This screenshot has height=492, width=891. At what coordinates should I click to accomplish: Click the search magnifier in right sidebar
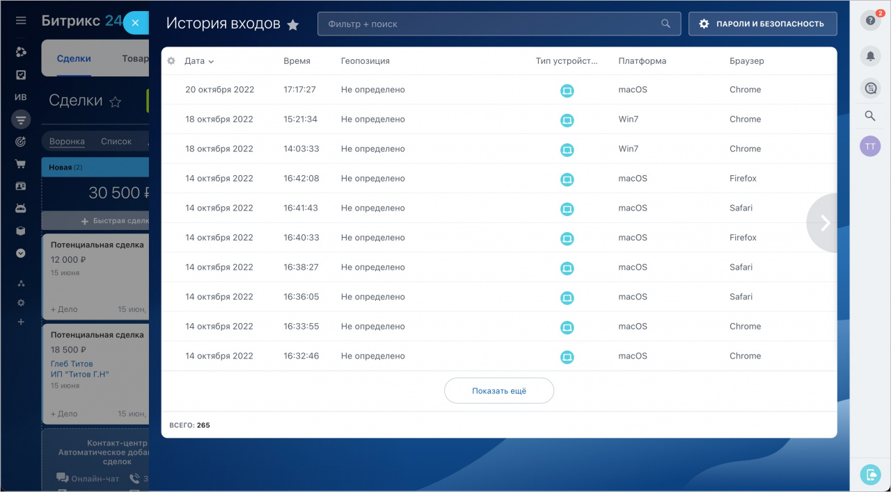[870, 116]
